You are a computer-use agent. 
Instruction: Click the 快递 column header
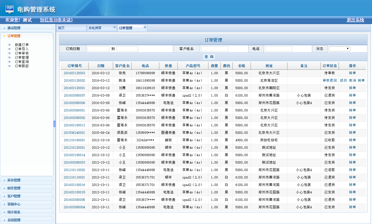click(168, 66)
